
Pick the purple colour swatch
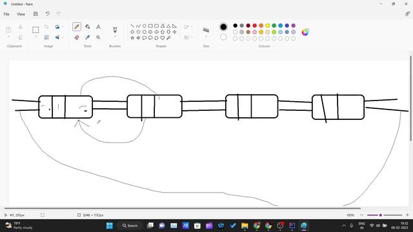pos(294,26)
